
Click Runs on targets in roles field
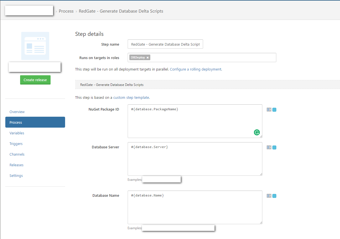tap(202, 57)
